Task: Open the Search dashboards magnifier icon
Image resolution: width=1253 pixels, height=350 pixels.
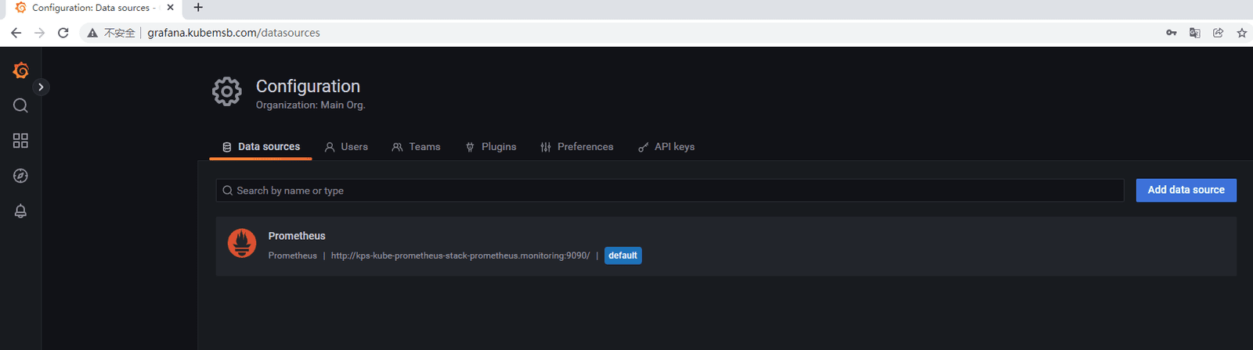Action: [21, 105]
